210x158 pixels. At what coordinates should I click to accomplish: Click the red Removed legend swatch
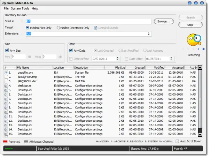tap(5, 142)
